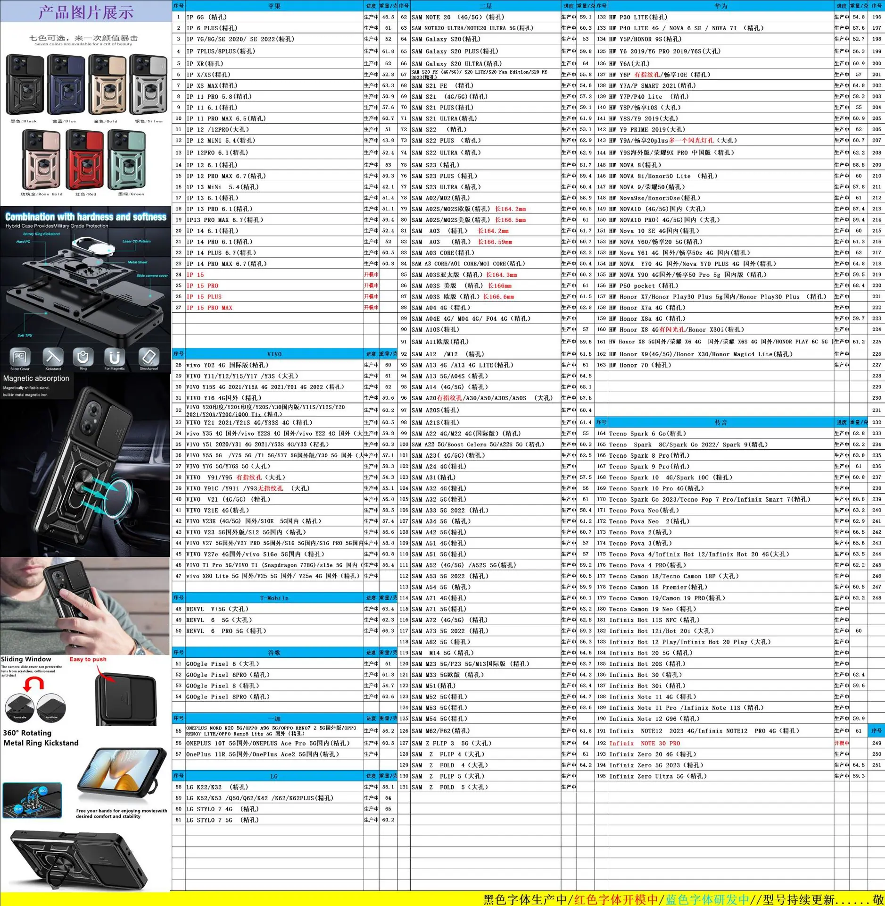This screenshot has height=906, width=885.
Task: Select "SAM A54 5G (精孔)" row 113
Action: (x=486, y=587)
